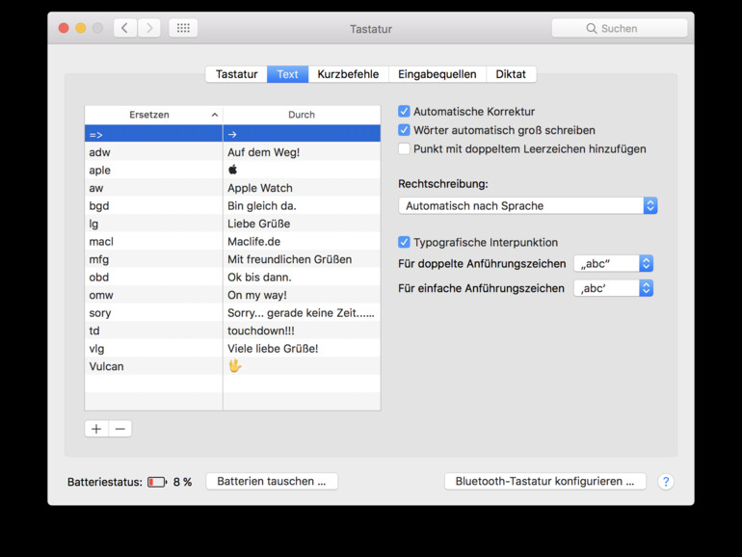
Task: Switch to the Kurzbefehle tab
Action: tap(348, 74)
